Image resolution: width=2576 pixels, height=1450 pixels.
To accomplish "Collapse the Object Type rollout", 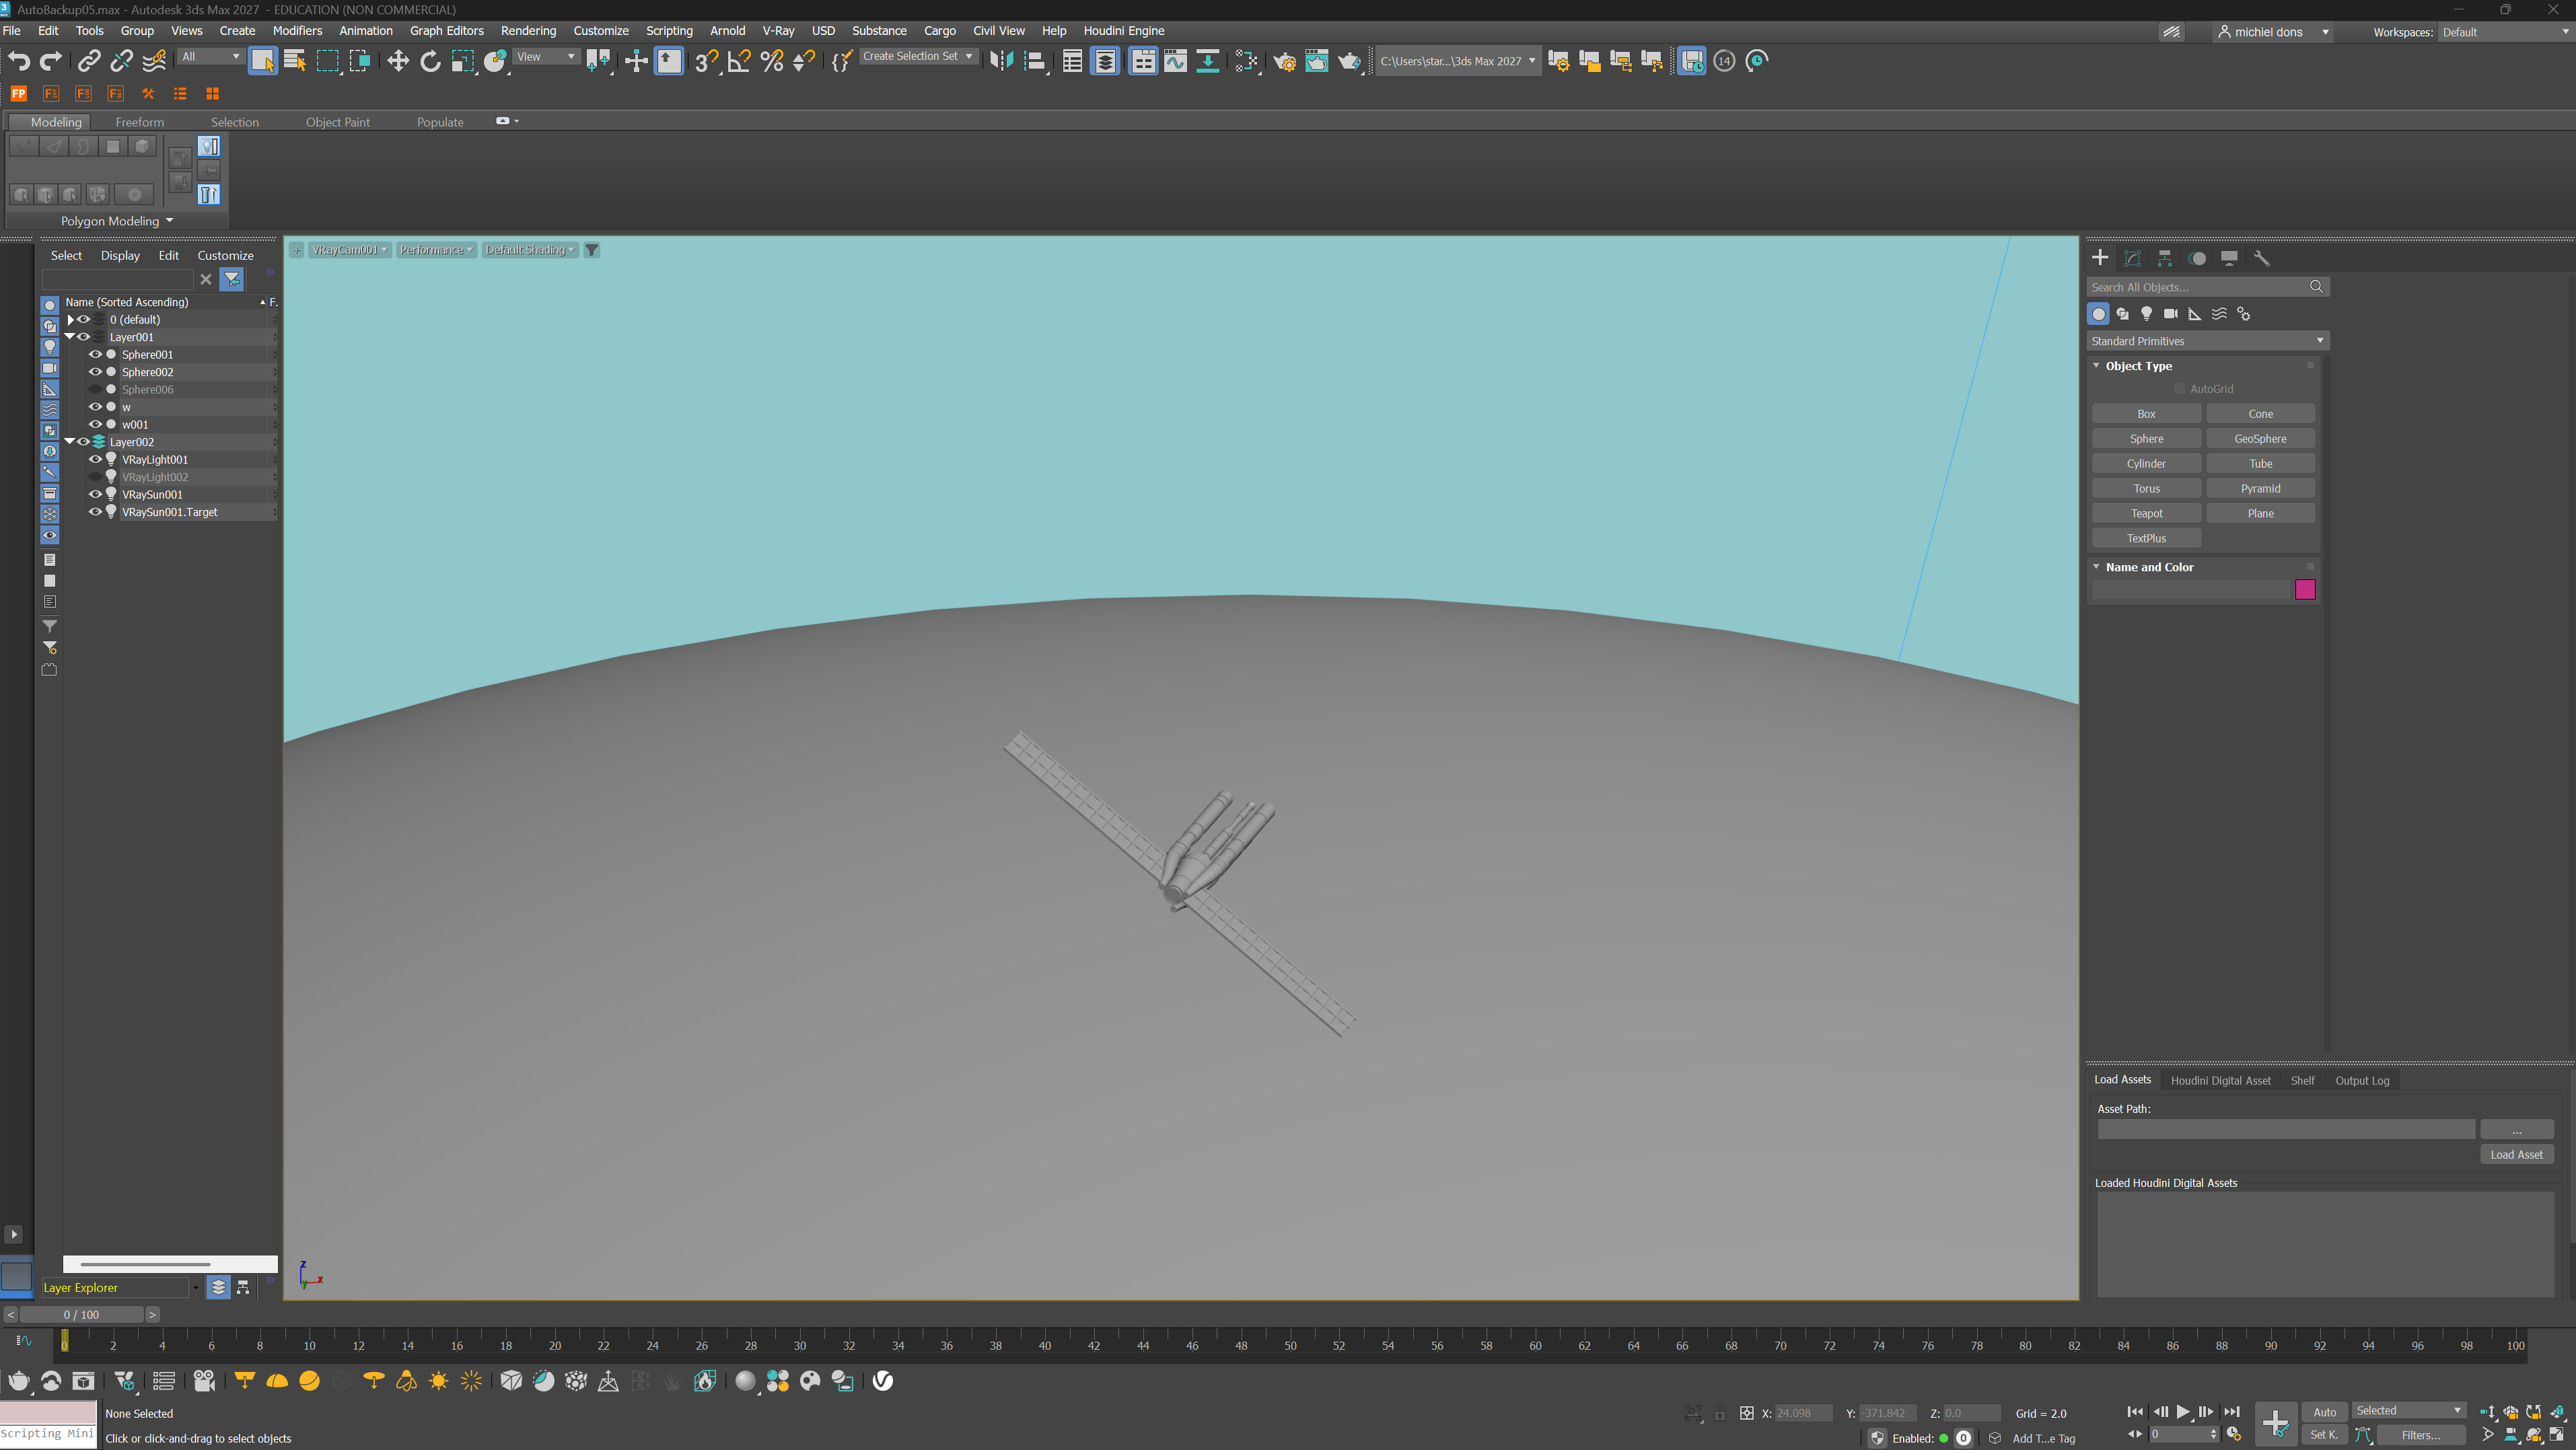I will (x=2097, y=366).
